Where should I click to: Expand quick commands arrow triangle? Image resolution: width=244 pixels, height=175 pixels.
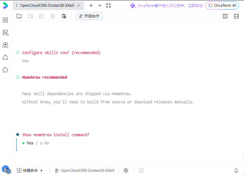point(42,170)
